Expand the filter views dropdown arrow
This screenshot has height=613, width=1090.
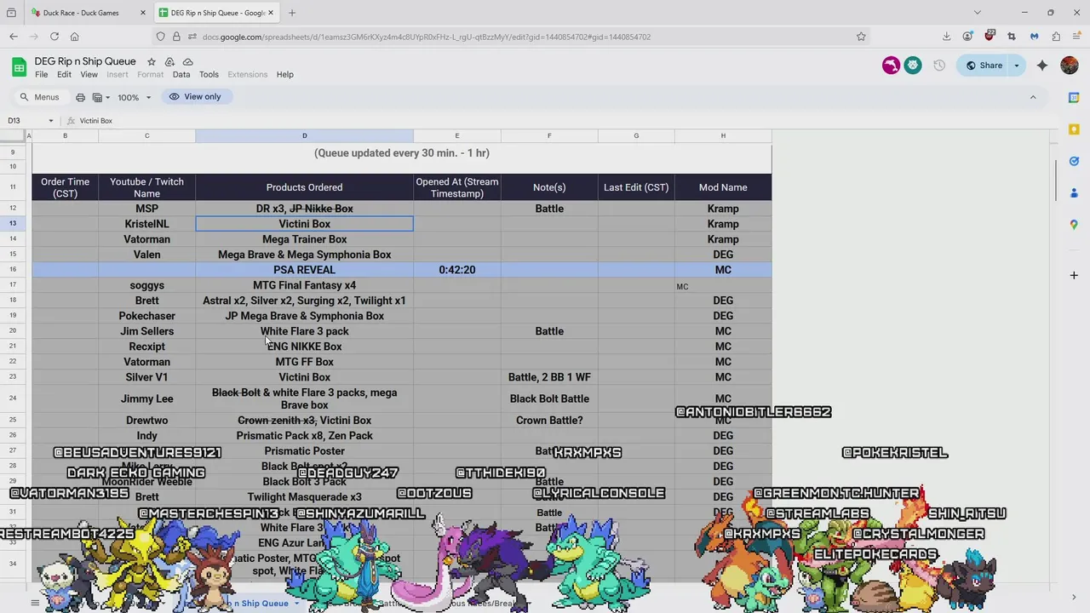point(108,97)
